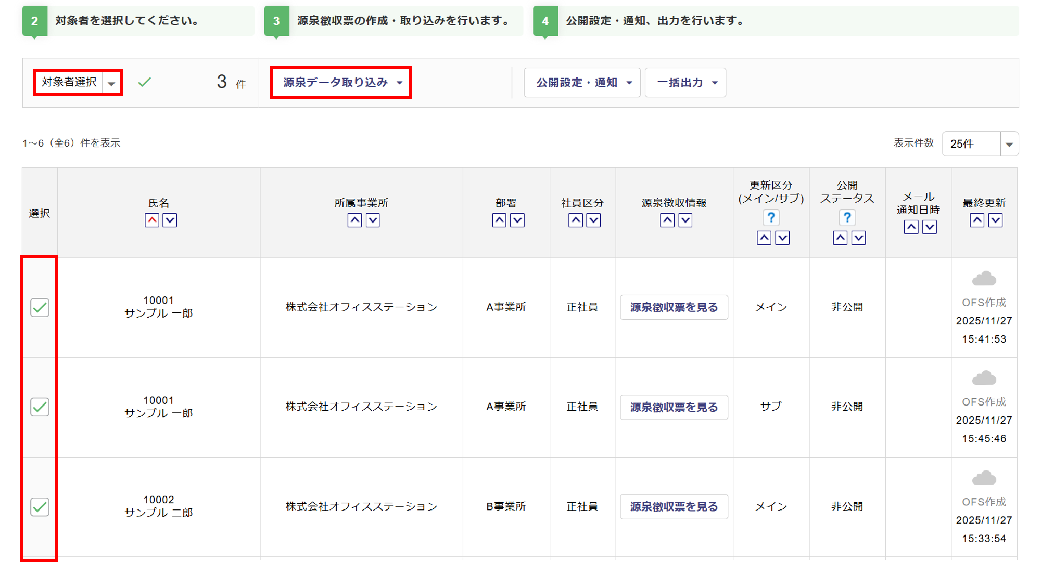Click 源泉徴収票を見る for サンプル 二郎
Image resolution: width=1041 pixels, height=562 pixels.
[674, 507]
